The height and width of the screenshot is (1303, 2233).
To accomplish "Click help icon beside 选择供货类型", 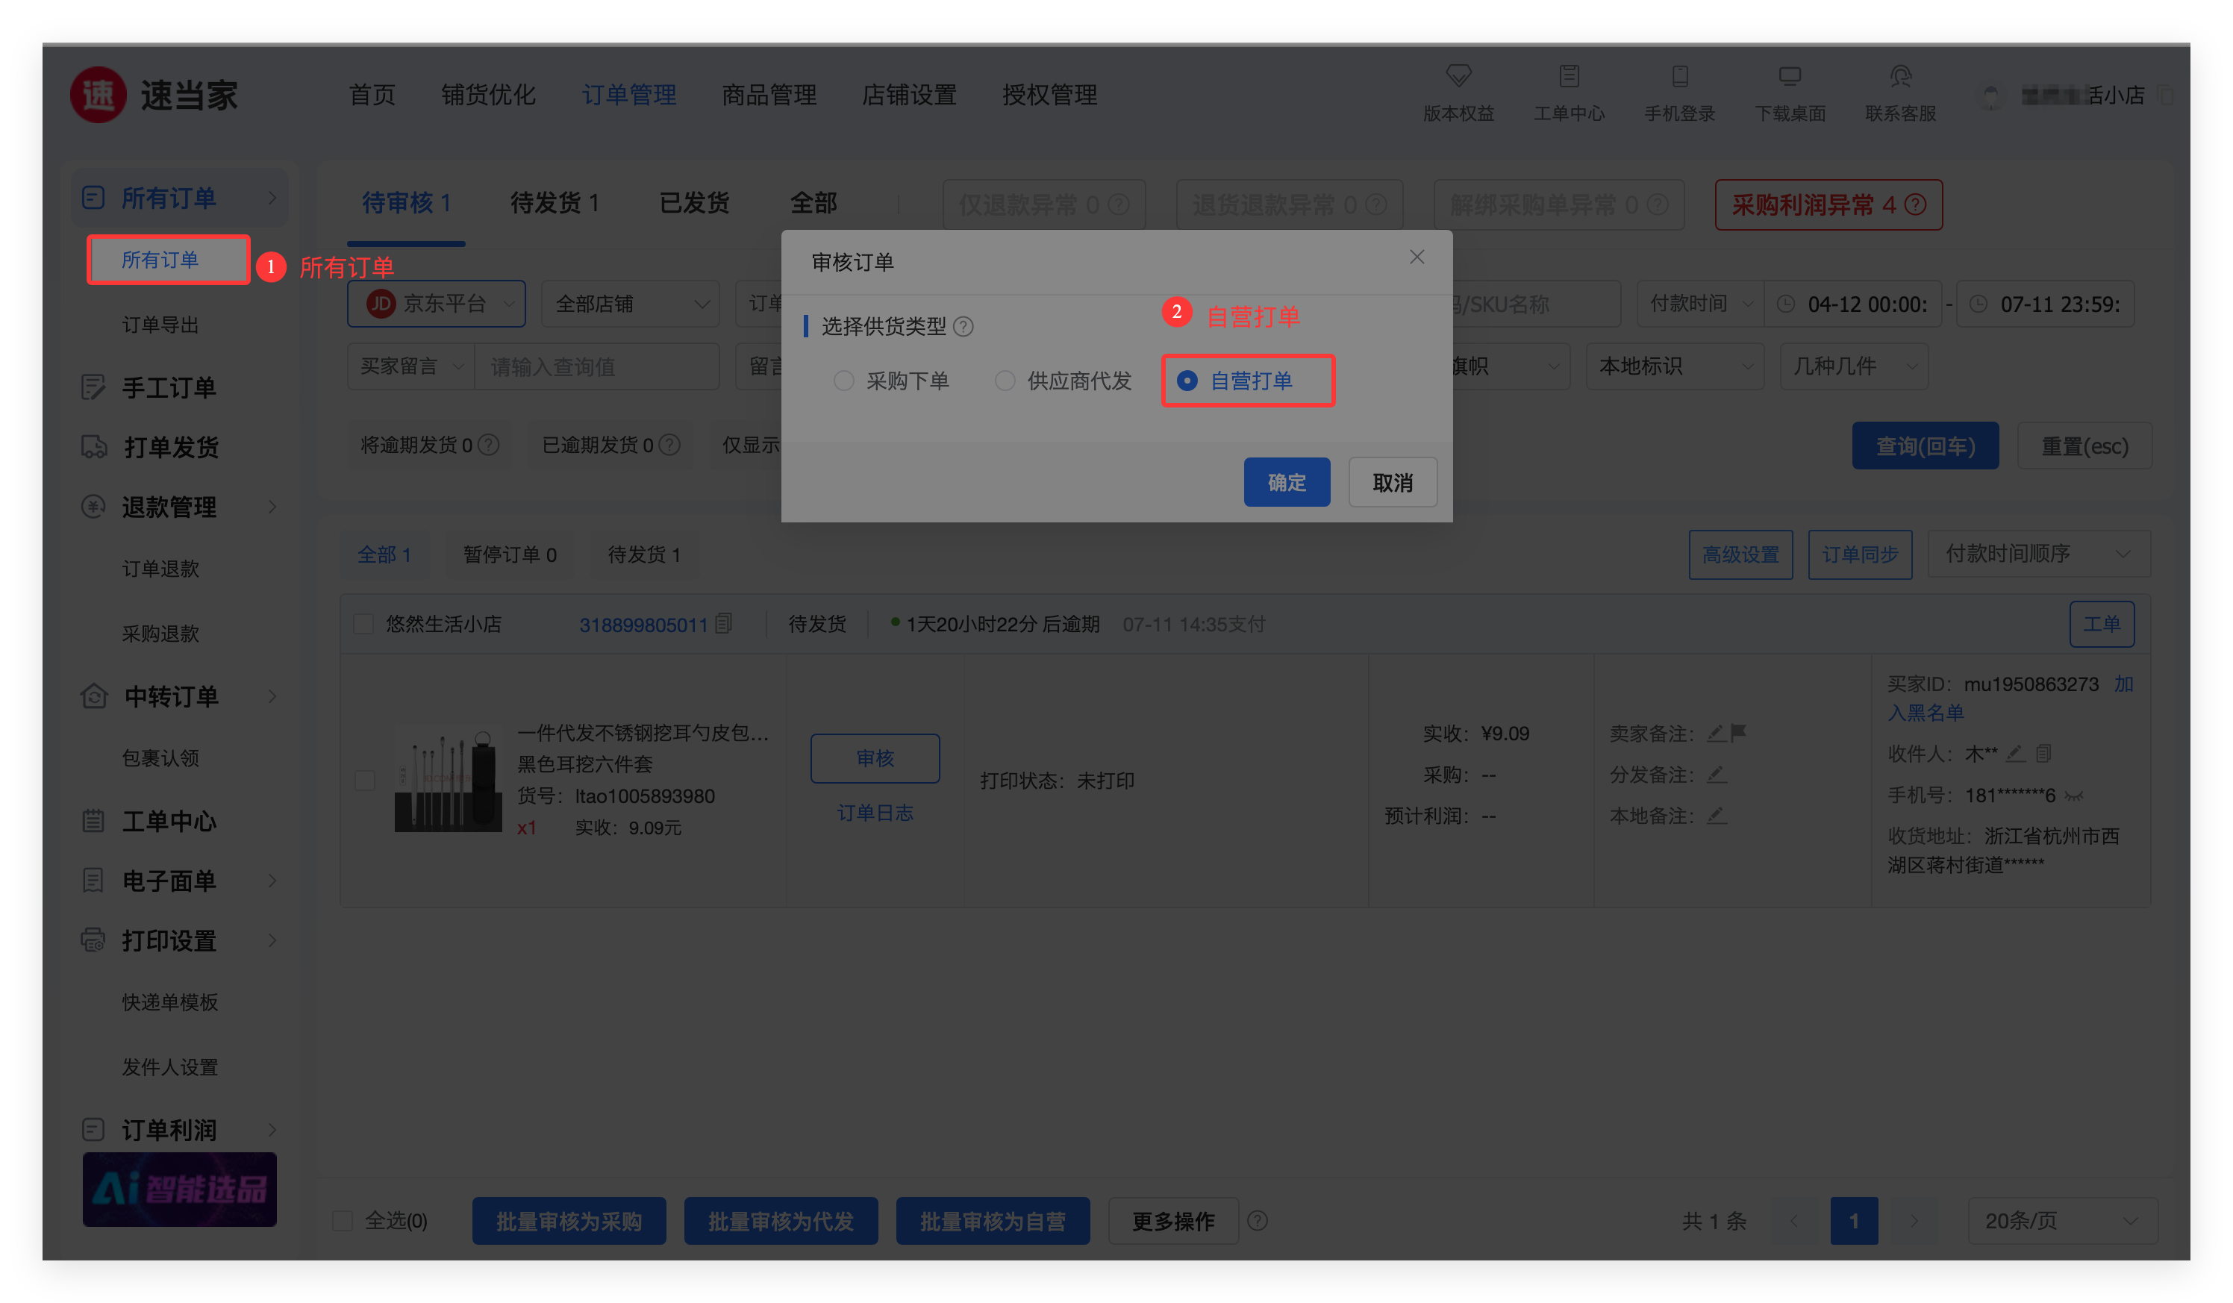I will pyautogui.click(x=964, y=327).
